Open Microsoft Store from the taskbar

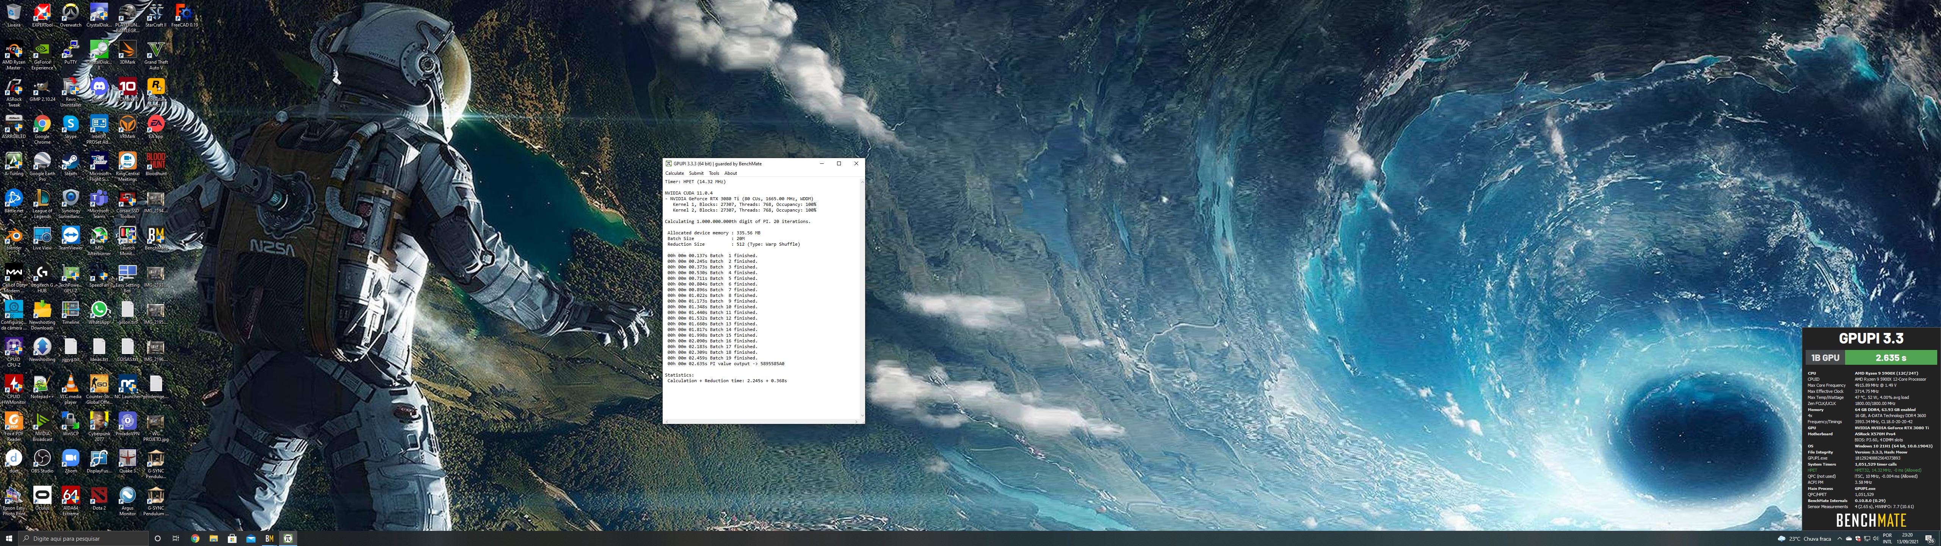point(232,538)
